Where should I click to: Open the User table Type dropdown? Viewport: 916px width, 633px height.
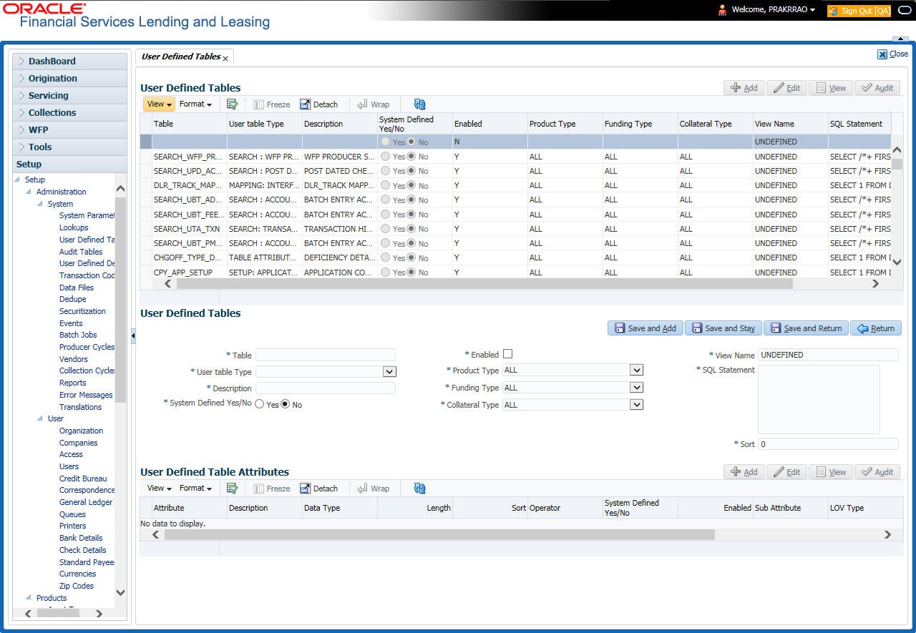pyautogui.click(x=389, y=372)
